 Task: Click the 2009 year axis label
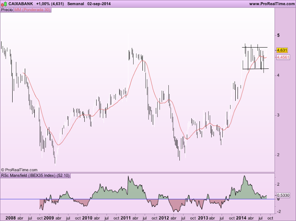pos(49,218)
